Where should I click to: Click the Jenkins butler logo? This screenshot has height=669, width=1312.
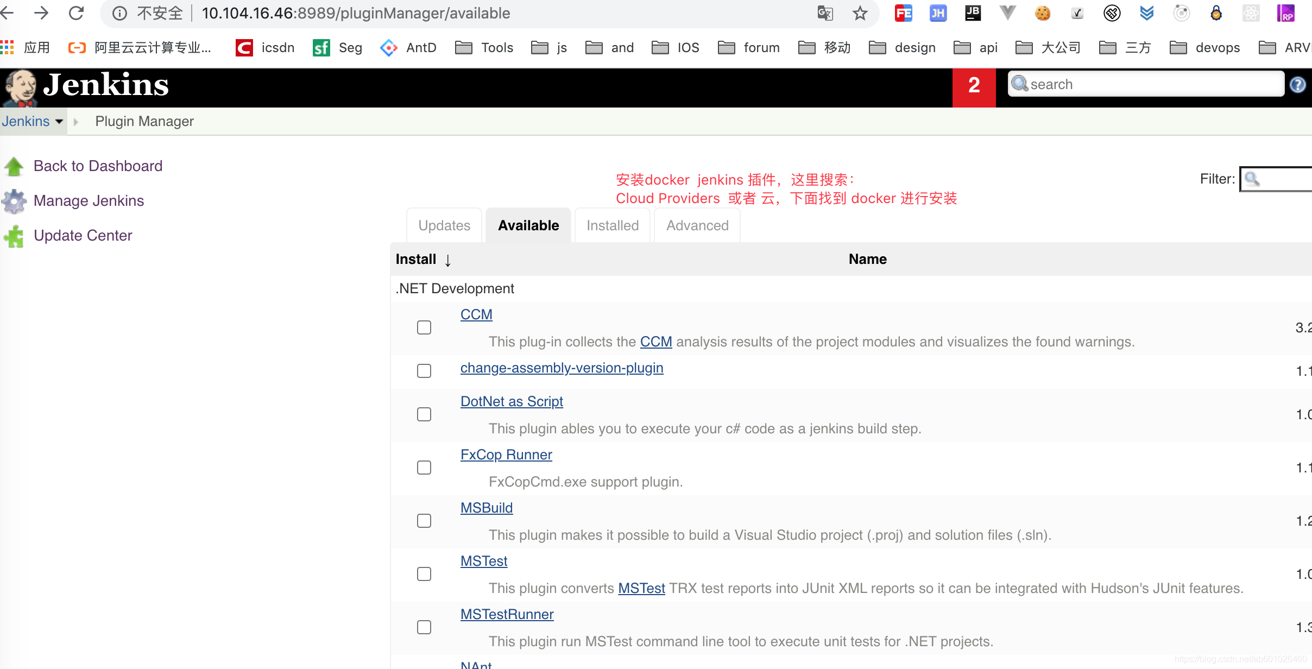pyautogui.click(x=20, y=87)
